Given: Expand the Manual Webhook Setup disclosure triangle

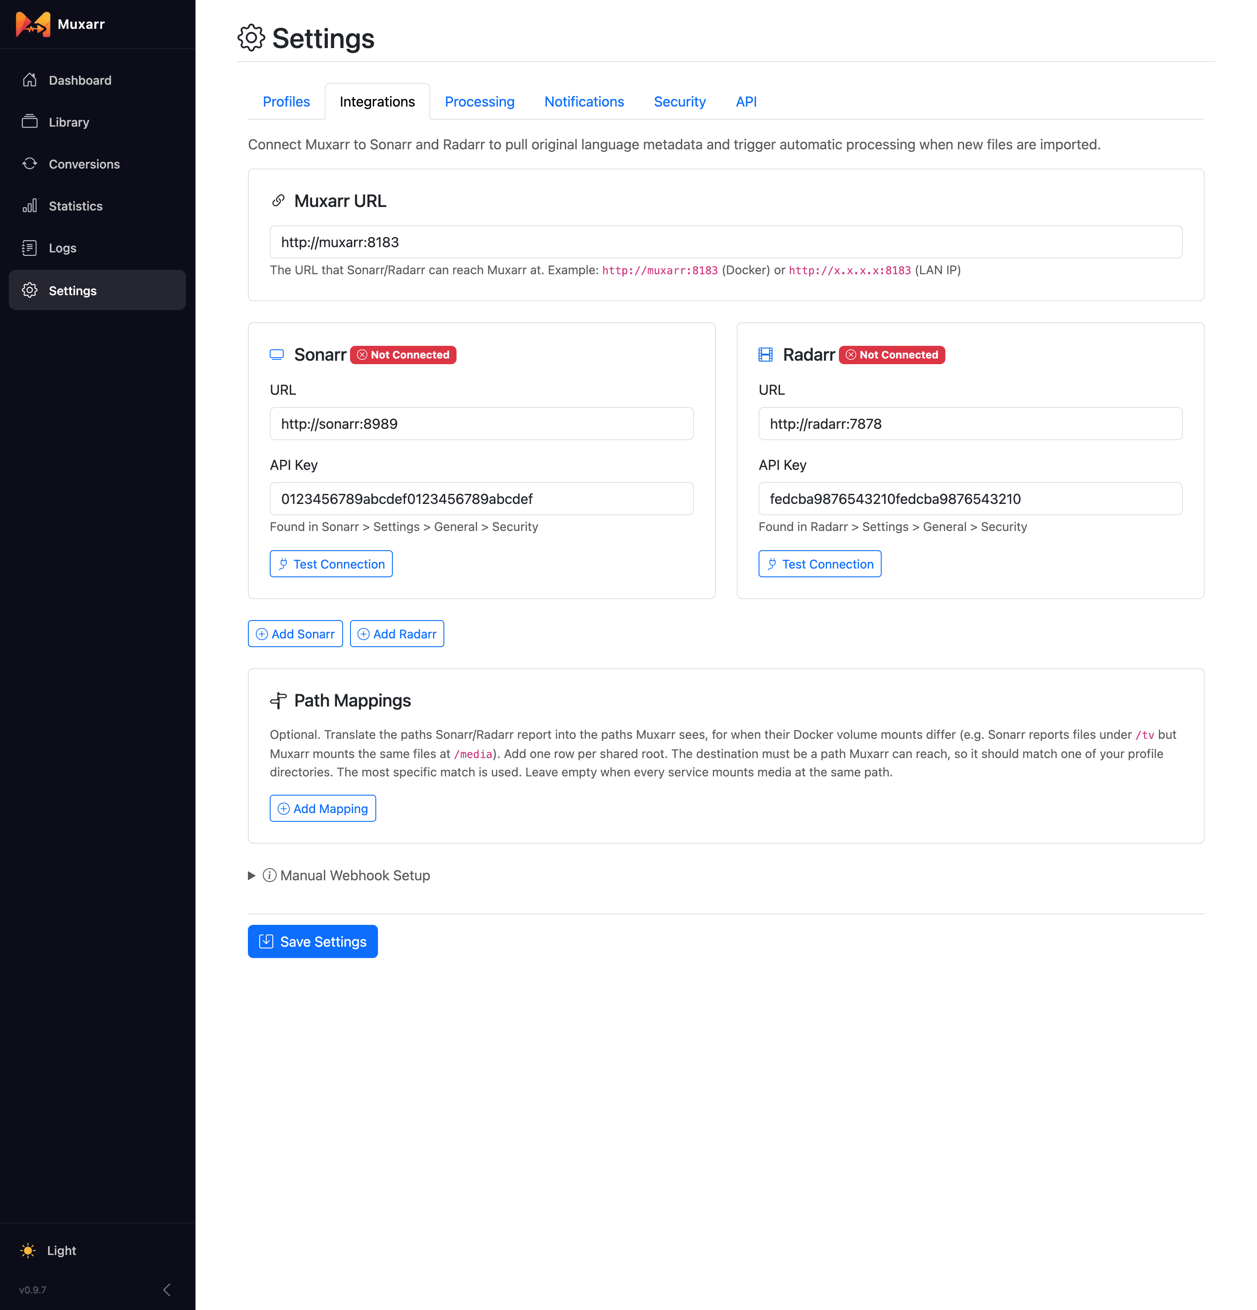Looking at the screenshot, I should [x=252, y=876].
